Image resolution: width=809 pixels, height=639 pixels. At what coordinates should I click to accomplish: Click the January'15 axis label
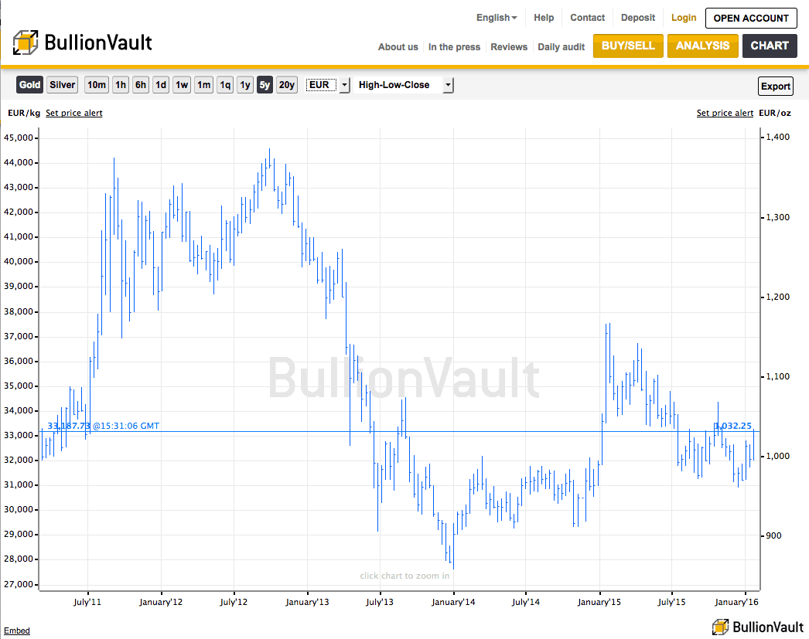coord(599,602)
